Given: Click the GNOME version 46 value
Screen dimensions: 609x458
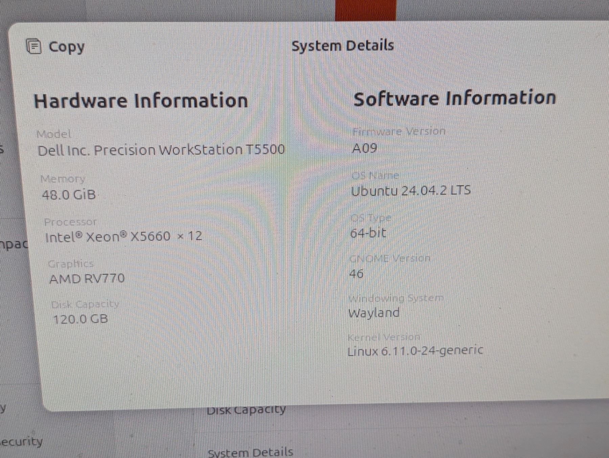Looking at the screenshot, I should [x=357, y=273].
